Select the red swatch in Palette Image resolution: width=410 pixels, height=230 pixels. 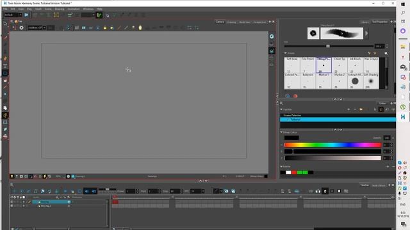(x=294, y=172)
